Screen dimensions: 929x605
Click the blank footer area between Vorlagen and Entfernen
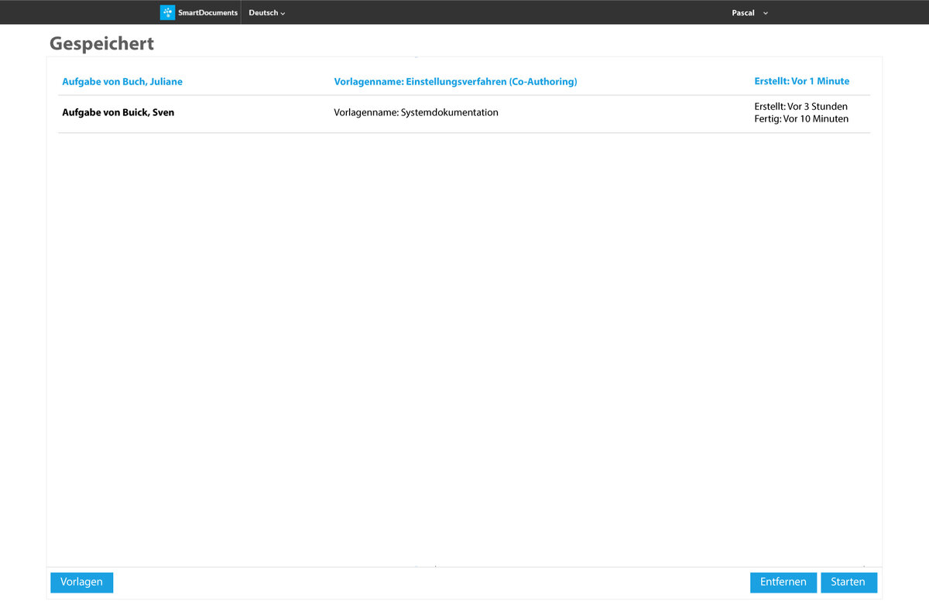[x=426, y=583]
